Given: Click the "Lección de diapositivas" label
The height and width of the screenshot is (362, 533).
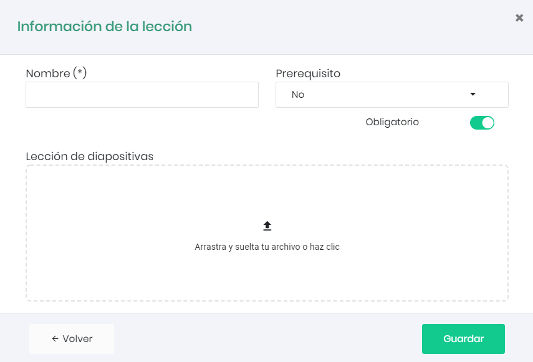Looking at the screenshot, I should pyautogui.click(x=90, y=156).
